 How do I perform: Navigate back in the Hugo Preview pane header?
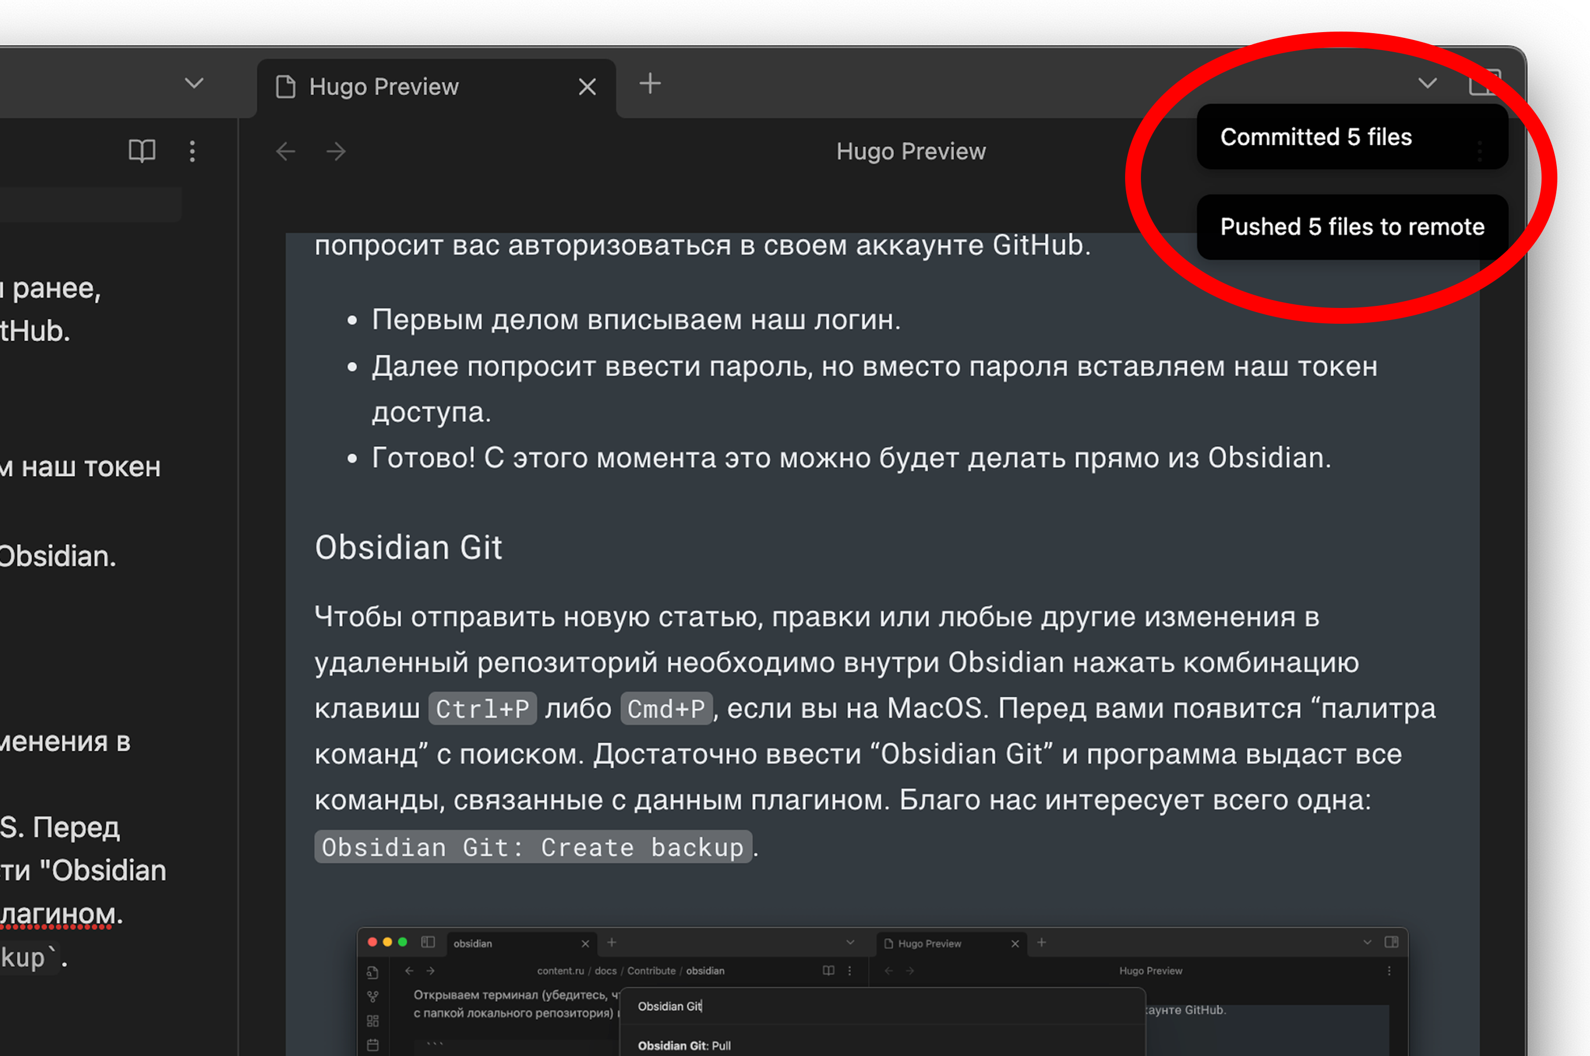click(285, 151)
